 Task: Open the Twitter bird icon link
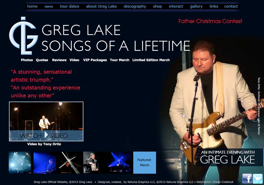tap(258, 178)
